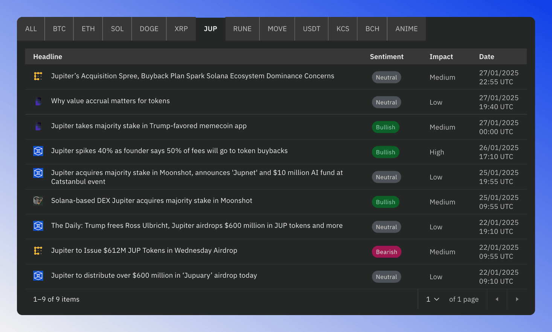Click Low impact on value accrual row
The height and width of the screenshot is (332, 552).
(436, 102)
